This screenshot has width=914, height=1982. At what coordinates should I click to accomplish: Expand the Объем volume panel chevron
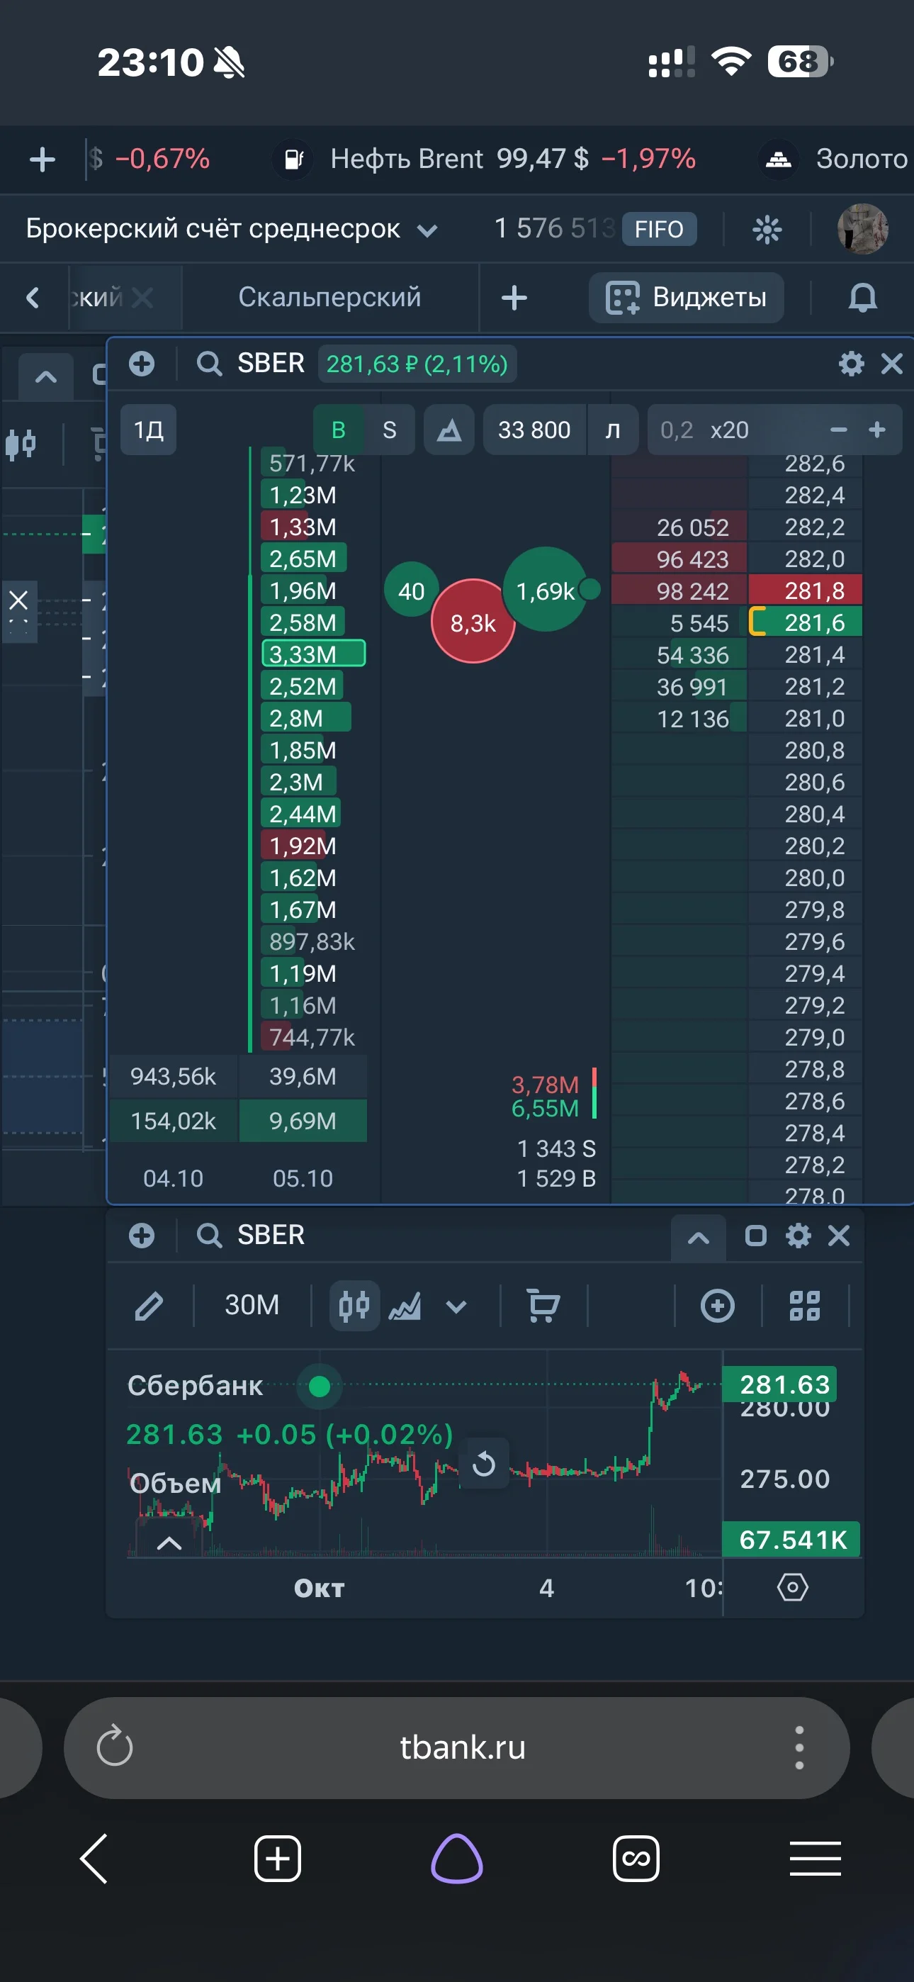point(169,1543)
